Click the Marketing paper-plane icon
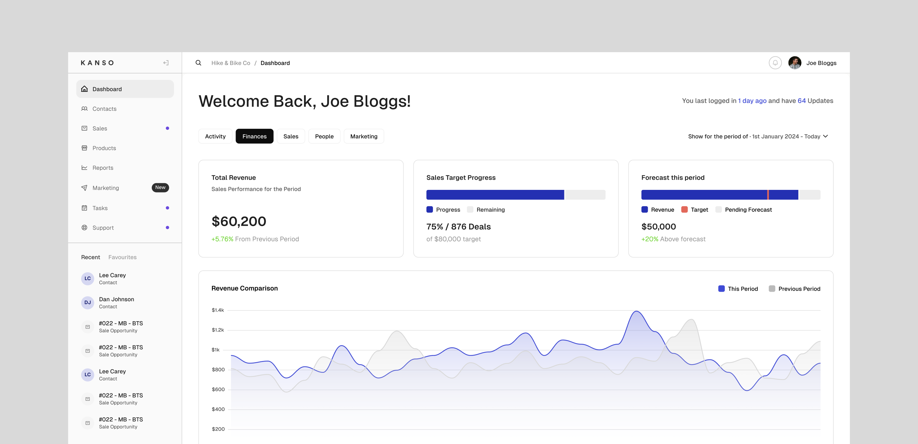The width and height of the screenshot is (918, 444). click(x=84, y=188)
